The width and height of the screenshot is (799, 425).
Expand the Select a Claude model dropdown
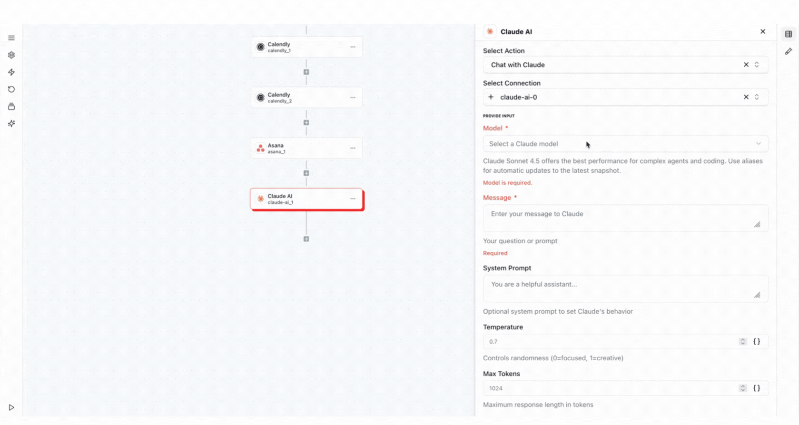(625, 144)
